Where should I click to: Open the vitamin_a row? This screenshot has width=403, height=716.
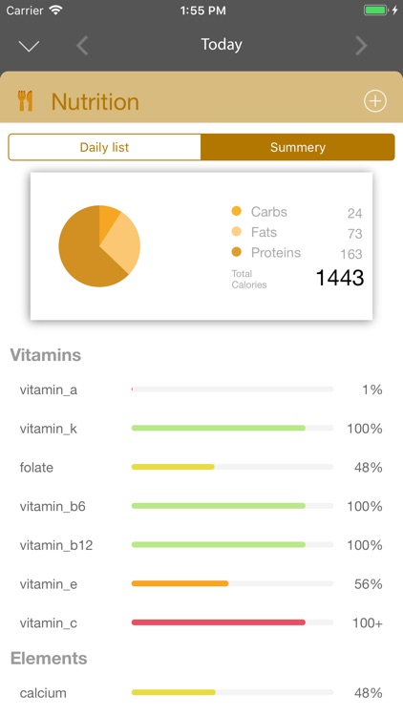201,390
